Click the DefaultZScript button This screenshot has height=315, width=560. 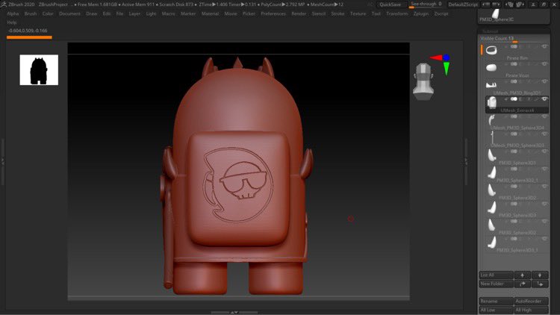pos(463,4)
